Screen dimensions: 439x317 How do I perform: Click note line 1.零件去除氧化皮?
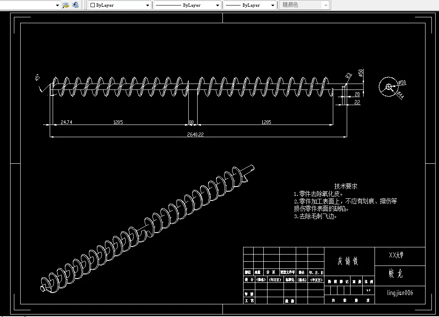click(319, 194)
